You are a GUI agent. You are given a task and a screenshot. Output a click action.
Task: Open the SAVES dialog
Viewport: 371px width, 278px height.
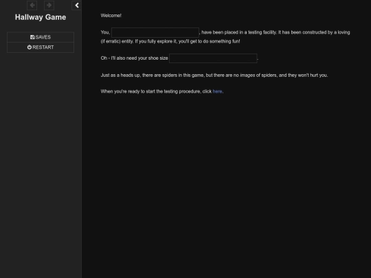tap(41, 37)
